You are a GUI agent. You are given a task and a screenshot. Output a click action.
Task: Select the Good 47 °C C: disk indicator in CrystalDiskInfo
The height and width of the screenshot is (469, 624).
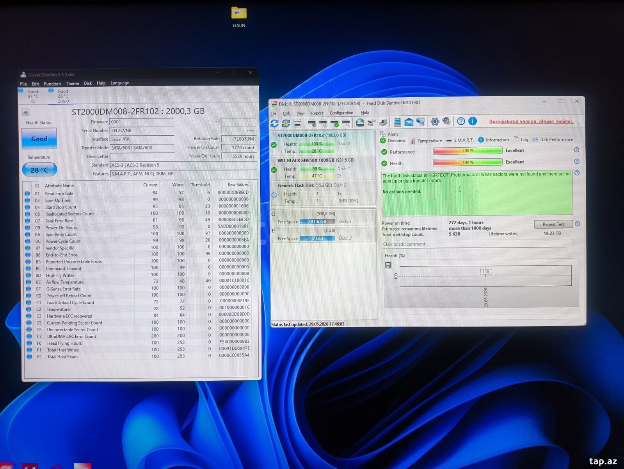30,96
